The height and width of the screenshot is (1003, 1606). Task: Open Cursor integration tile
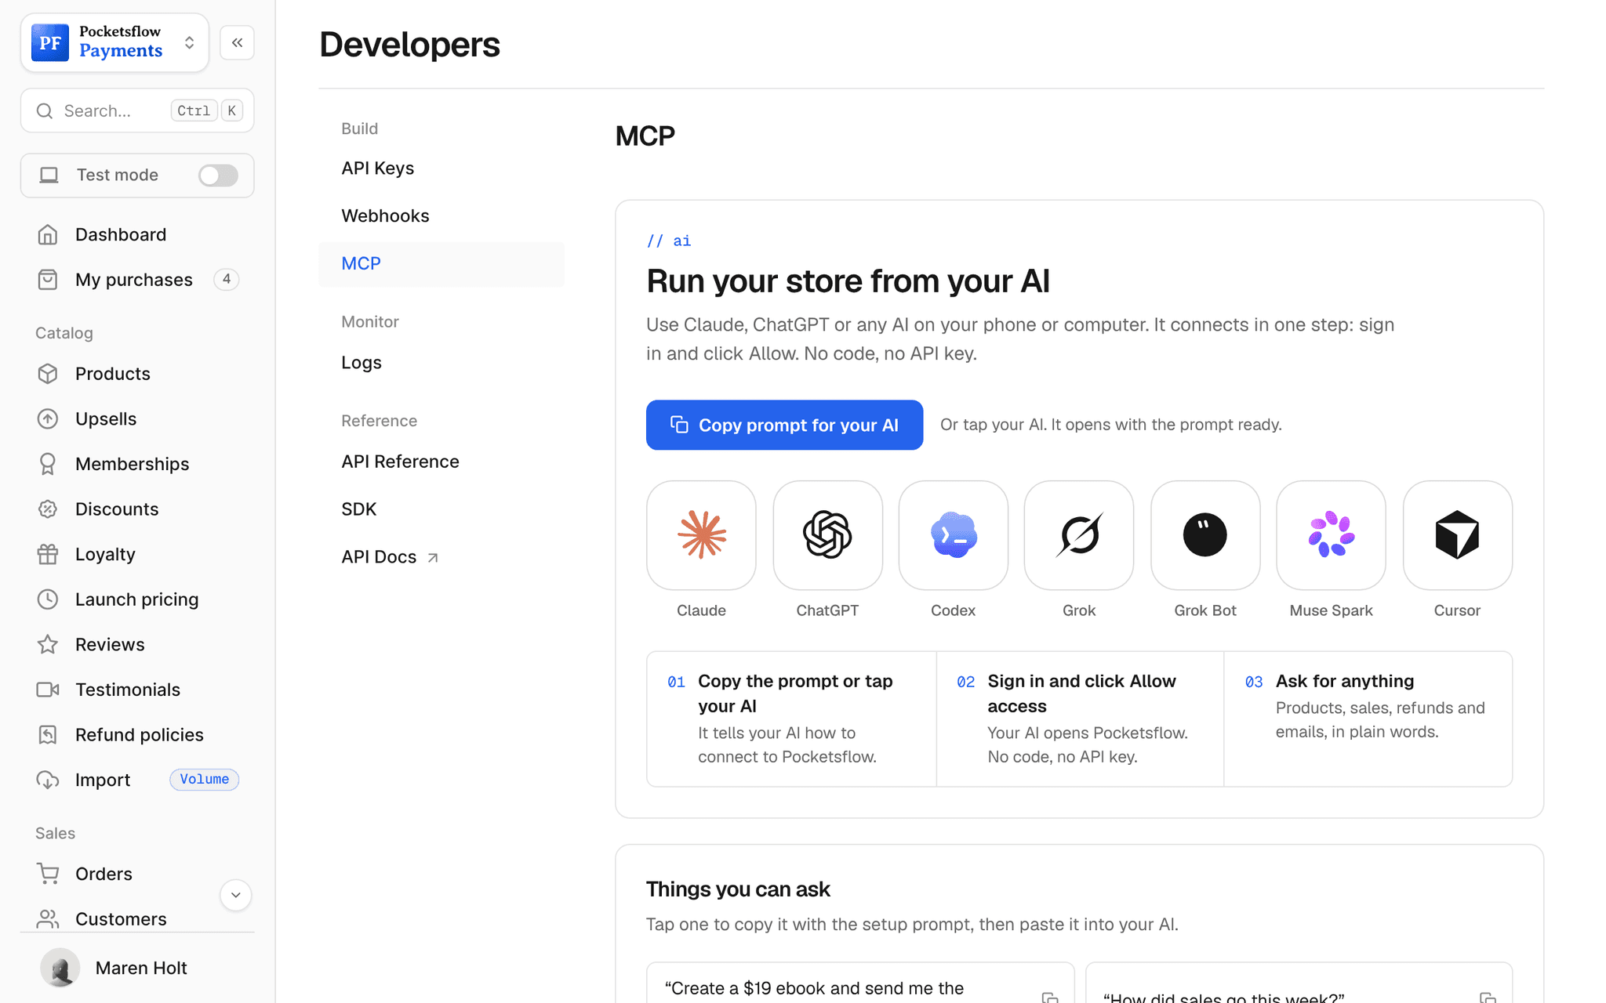1457,535
